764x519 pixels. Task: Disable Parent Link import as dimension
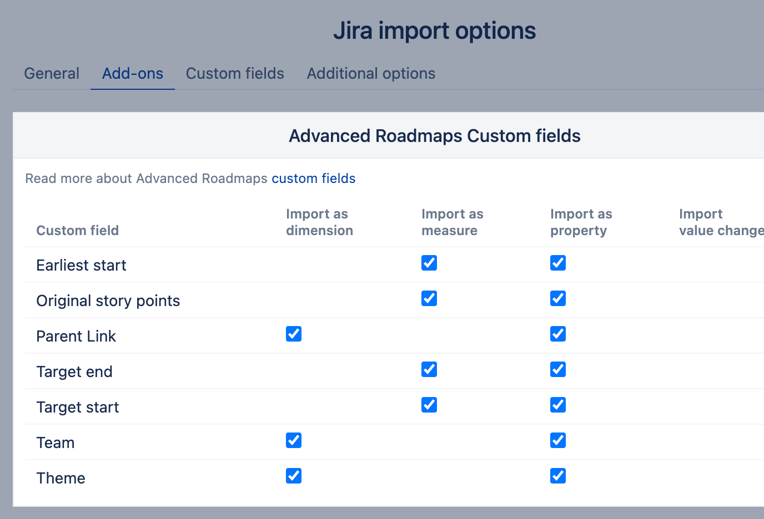coord(294,334)
